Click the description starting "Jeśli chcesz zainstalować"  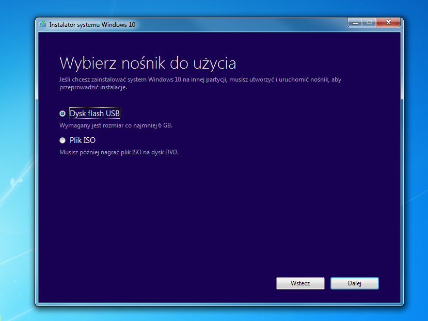200,84
